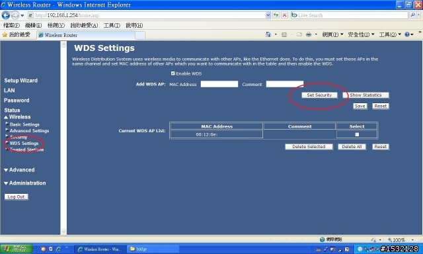
Task: Click the 00:12:0e: MAC address cell
Action: [x=217, y=134]
